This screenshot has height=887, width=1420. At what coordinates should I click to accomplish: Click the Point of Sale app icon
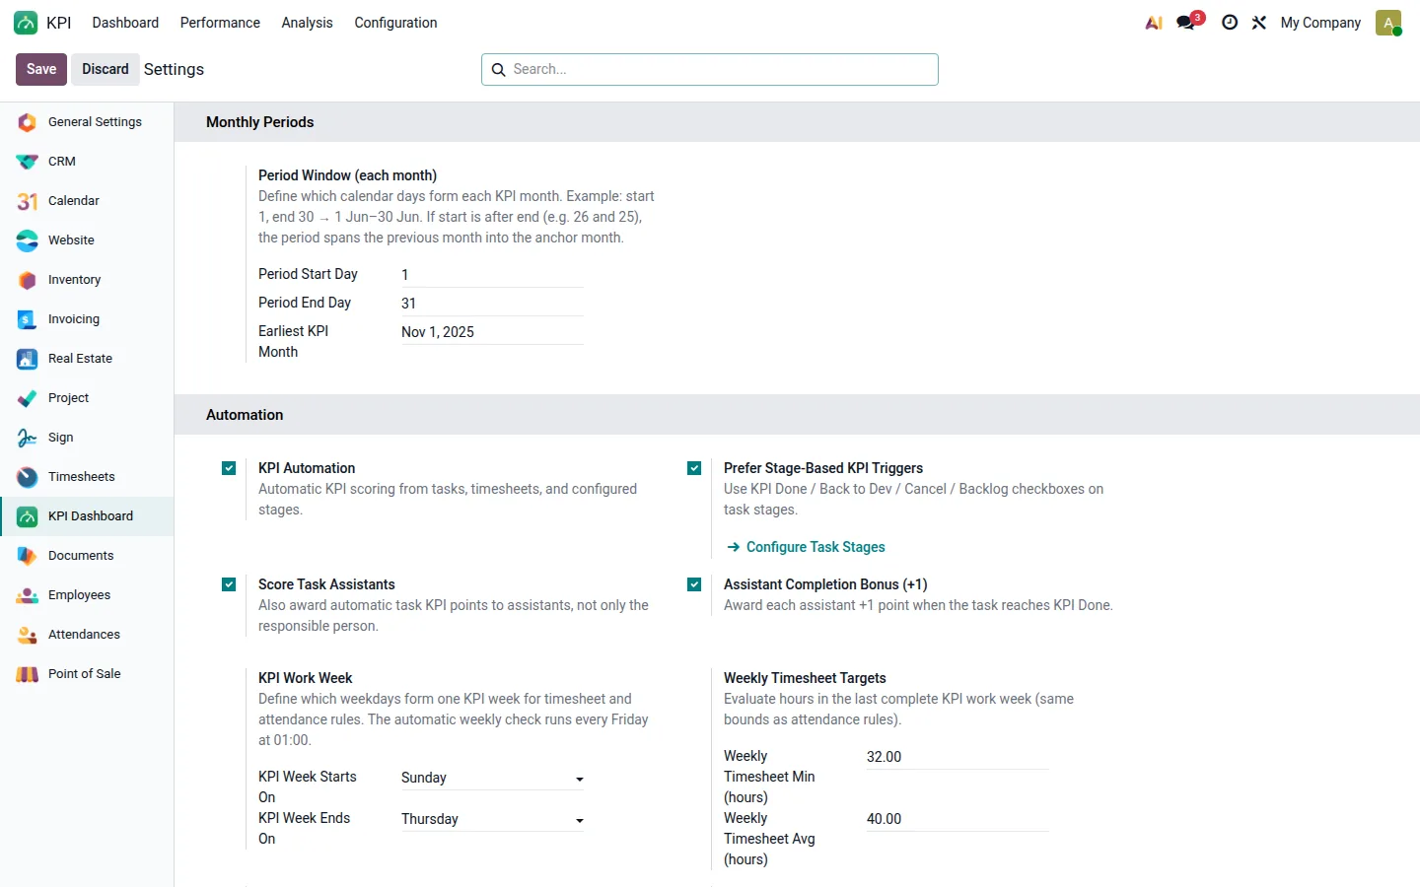click(x=28, y=674)
